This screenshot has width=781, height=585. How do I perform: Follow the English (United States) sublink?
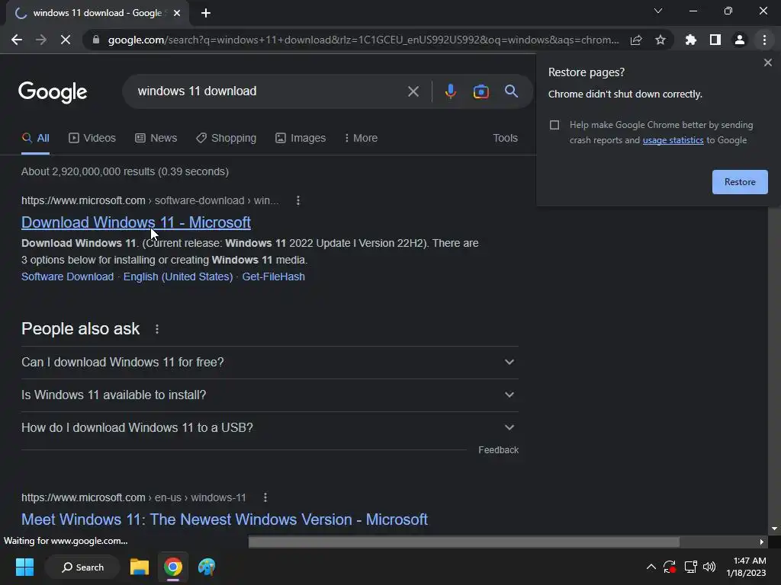coord(178,277)
